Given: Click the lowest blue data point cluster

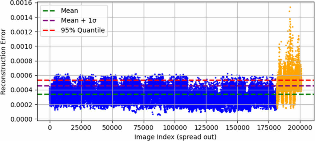Looking at the screenshot, I should coord(159,115).
